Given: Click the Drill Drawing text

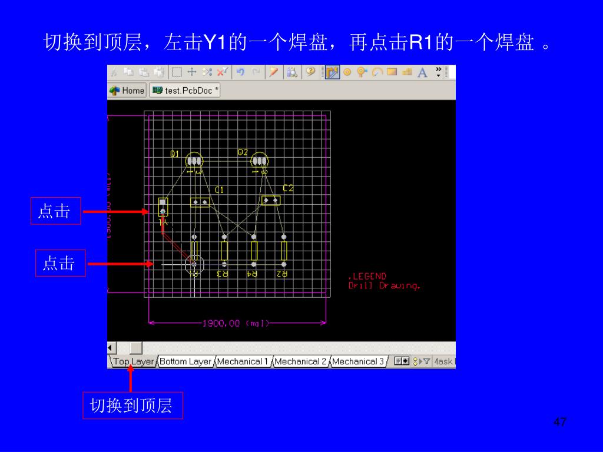Looking at the screenshot, I should [x=384, y=285].
